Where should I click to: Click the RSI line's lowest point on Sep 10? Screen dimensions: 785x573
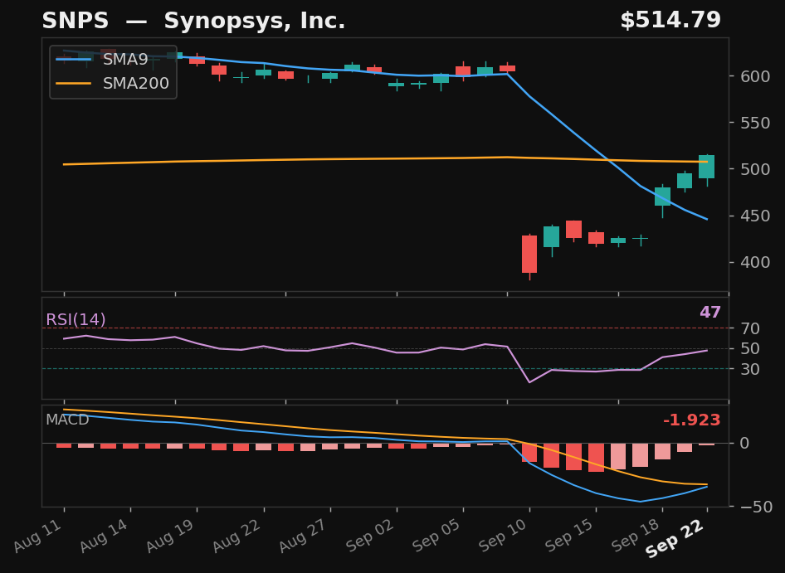529,382
